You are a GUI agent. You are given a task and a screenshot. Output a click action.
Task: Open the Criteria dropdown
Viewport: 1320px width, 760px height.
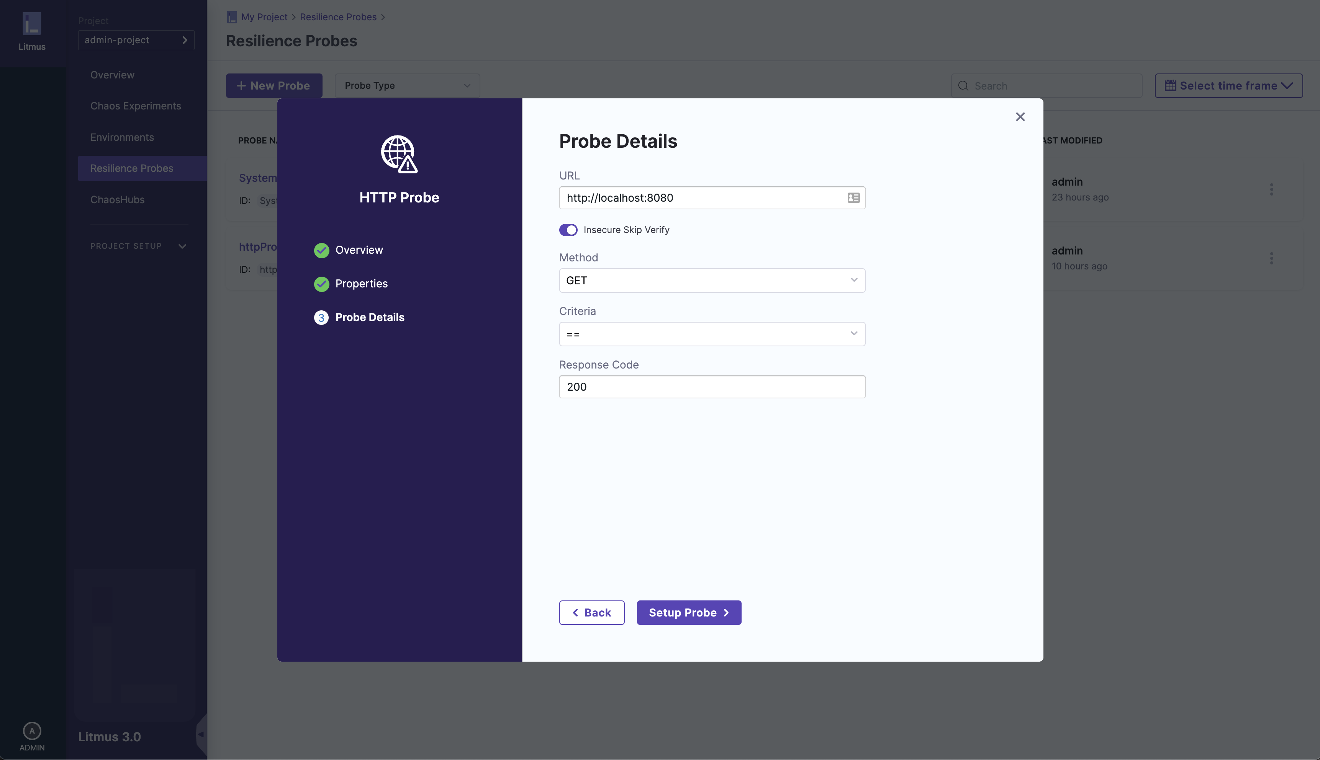711,334
